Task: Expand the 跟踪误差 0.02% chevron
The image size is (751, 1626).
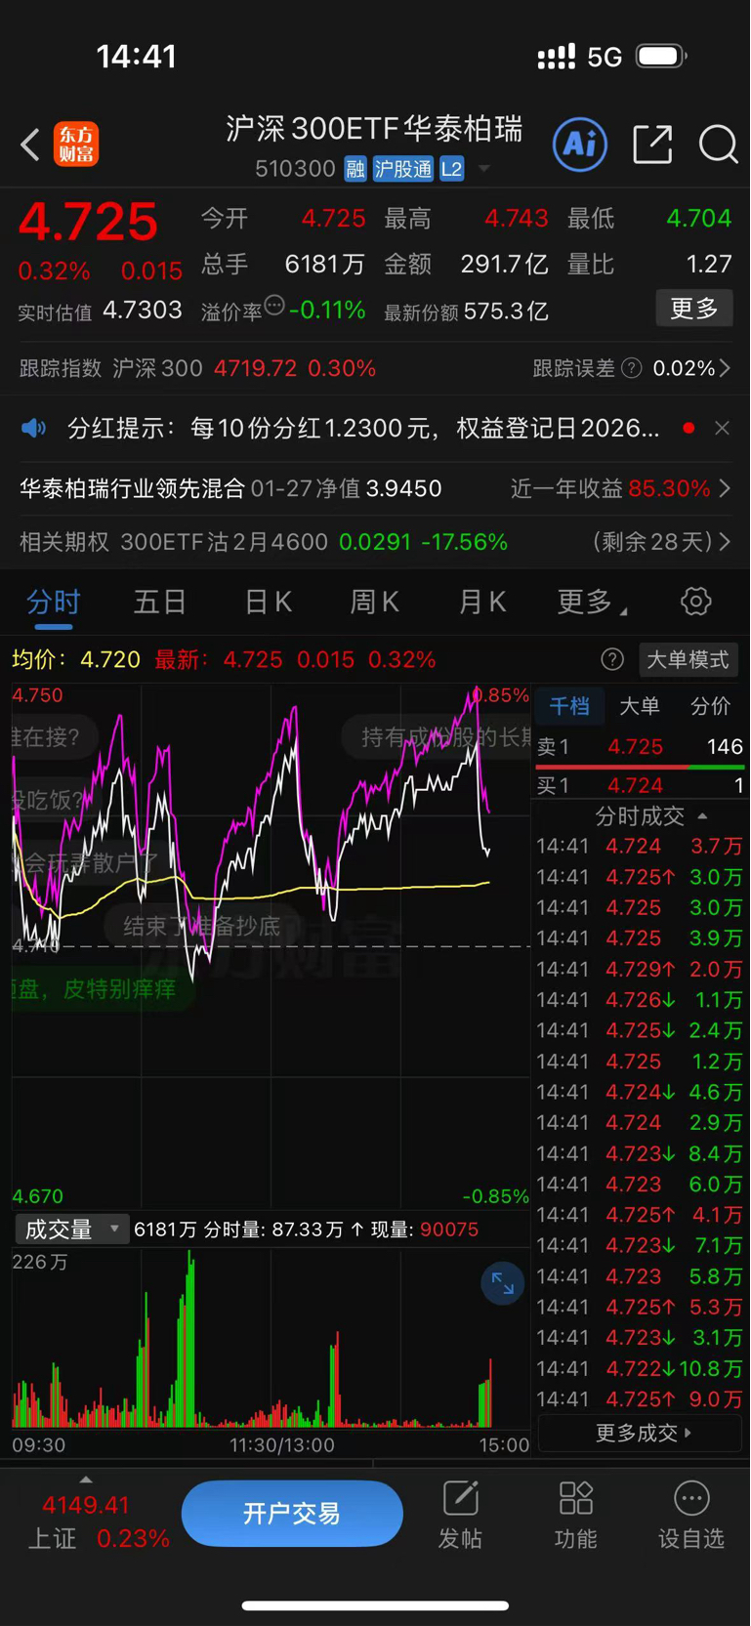Action: [x=725, y=368]
